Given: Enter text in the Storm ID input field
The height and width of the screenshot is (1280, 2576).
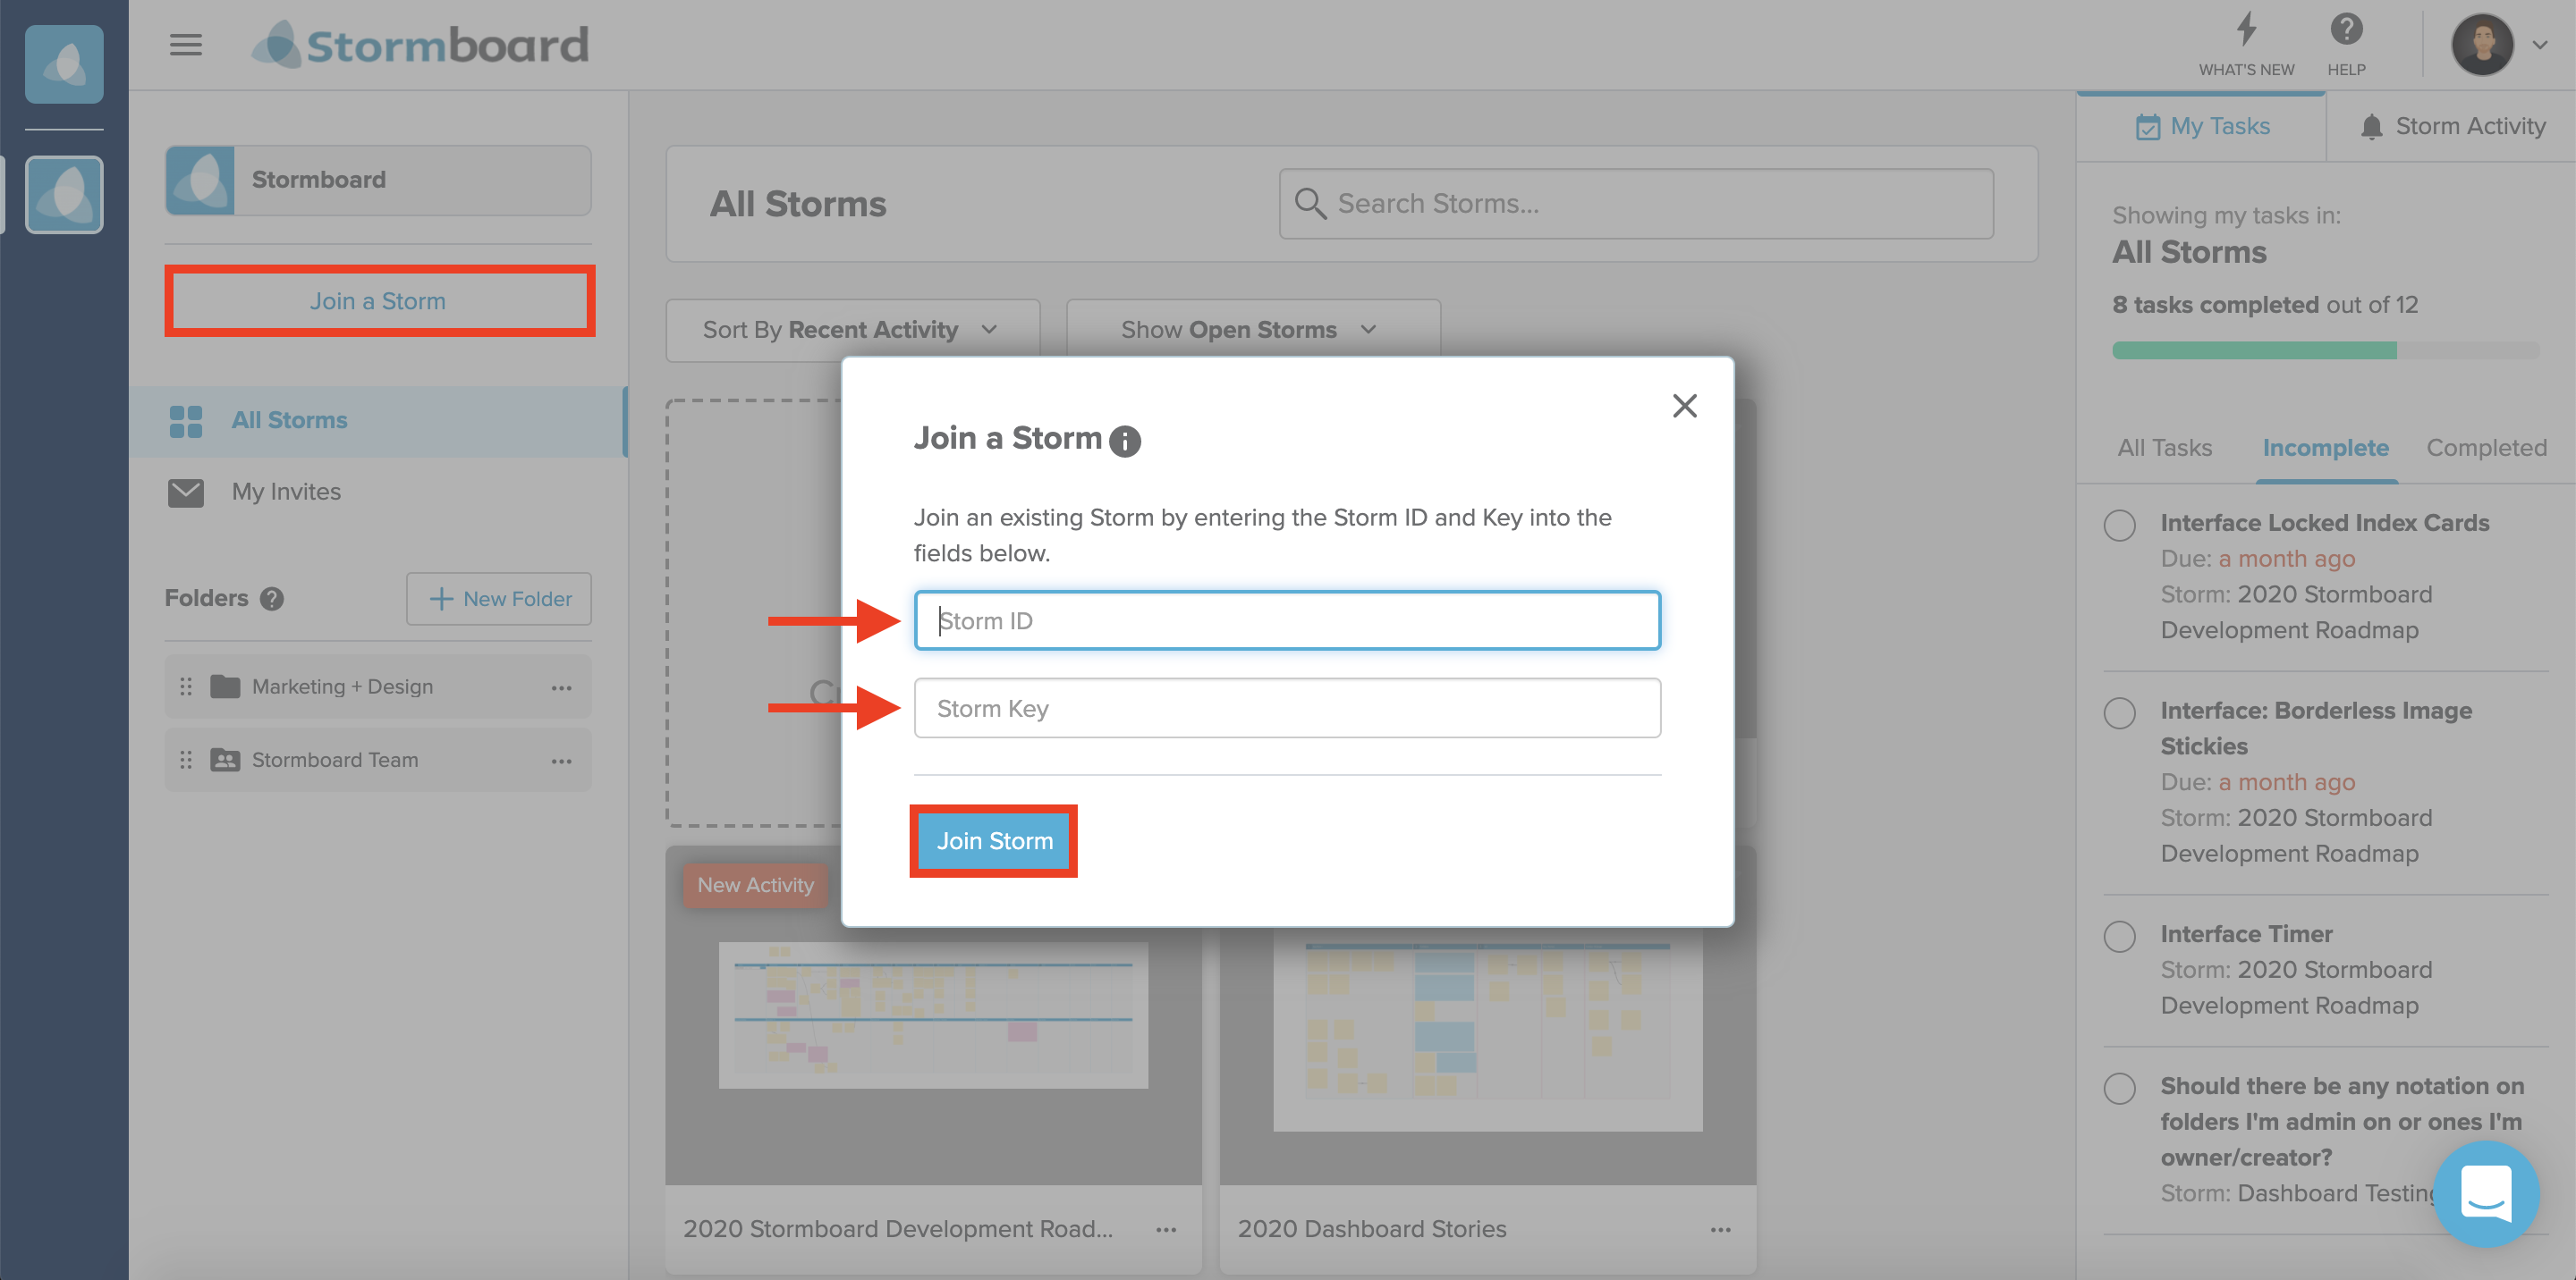Looking at the screenshot, I should point(1288,620).
